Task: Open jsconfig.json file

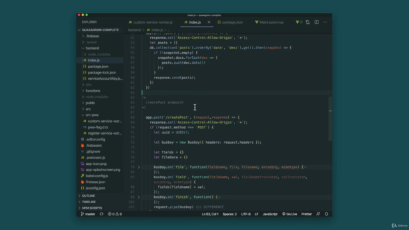Action: click(x=95, y=188)
